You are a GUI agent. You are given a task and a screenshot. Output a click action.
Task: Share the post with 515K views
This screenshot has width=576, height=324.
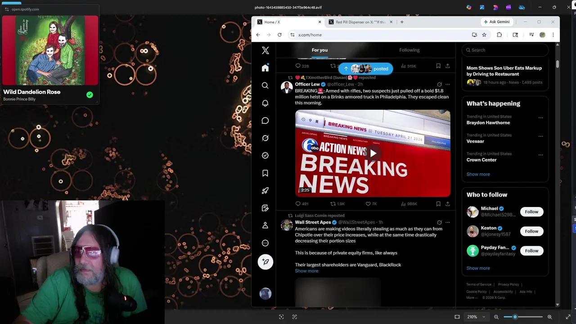click(447, 66)
